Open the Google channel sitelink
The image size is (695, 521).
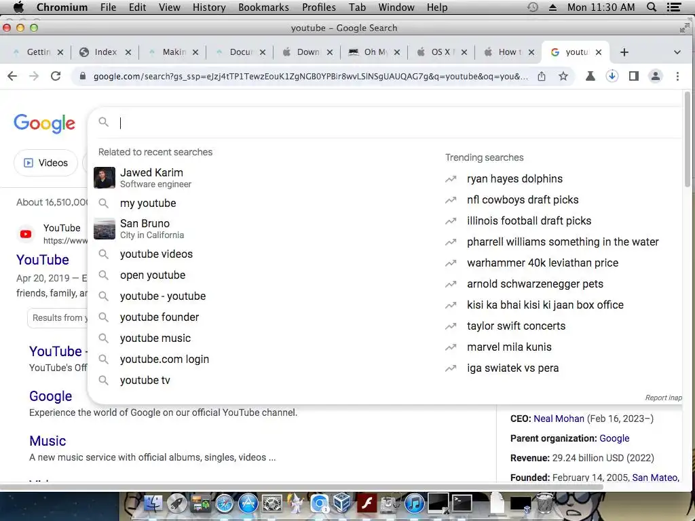[x=50, y=396]
